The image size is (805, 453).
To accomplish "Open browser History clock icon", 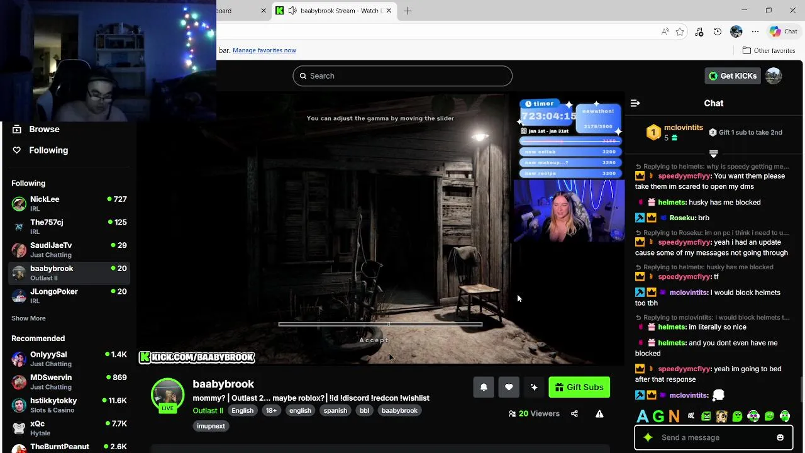I will [718, 31].
